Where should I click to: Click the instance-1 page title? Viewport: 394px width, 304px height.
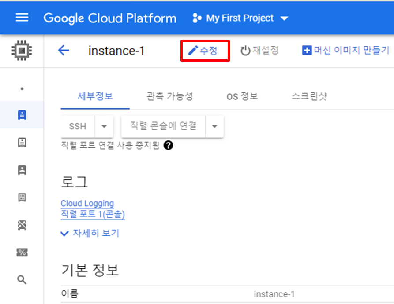click(x=116, y=51)
